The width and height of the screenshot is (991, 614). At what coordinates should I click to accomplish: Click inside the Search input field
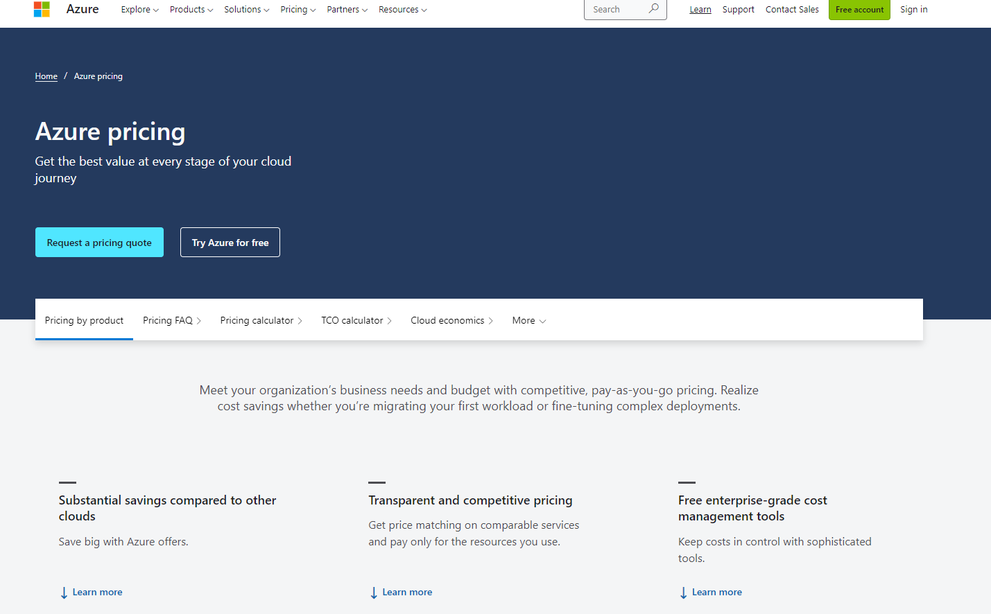pyautogui.click(x=617, y=8)
